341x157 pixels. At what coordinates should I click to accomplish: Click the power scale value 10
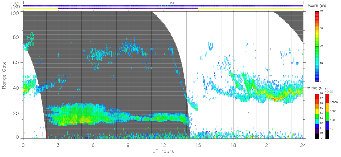(321, 63)
